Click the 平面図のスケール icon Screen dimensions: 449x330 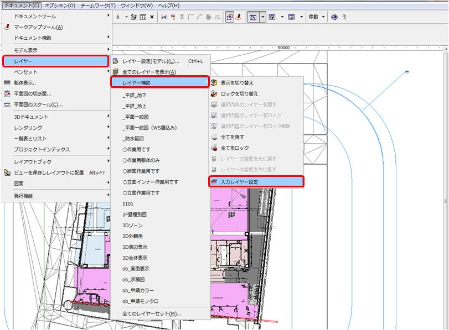click(x=7, y=104)
